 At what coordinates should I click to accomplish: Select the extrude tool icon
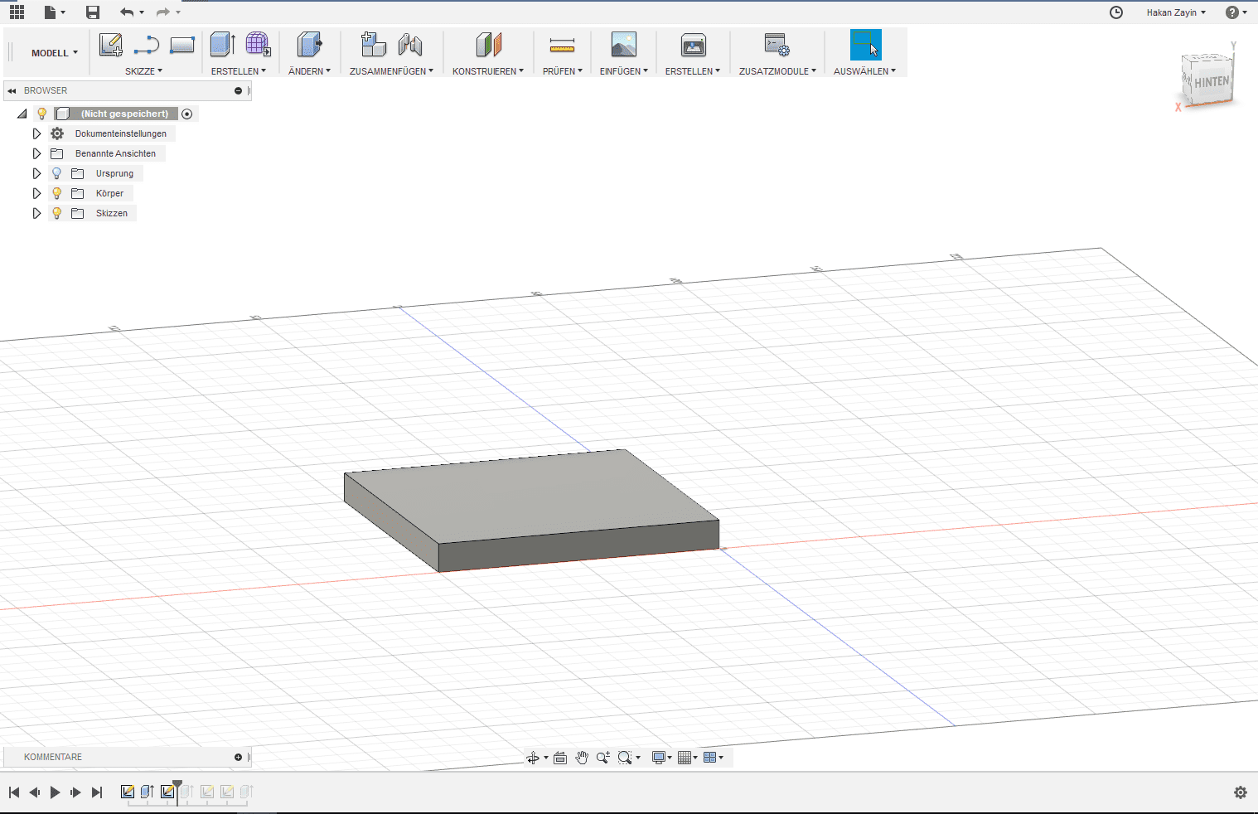pos(222,45)
